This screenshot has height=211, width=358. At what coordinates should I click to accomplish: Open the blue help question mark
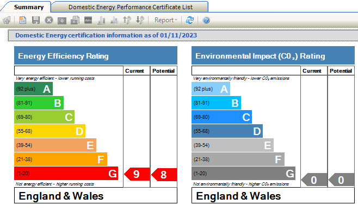coord(206,21)
